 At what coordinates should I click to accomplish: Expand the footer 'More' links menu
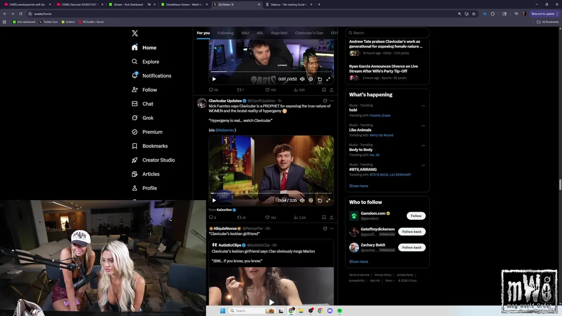click(389, 280)
